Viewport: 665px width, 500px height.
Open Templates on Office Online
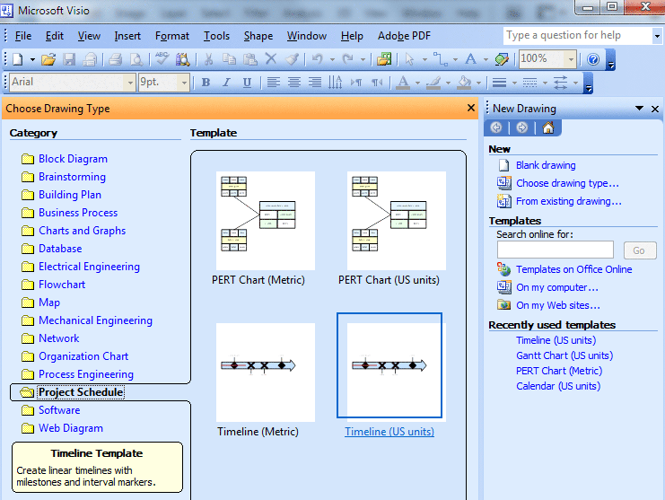tap(573, 269)
